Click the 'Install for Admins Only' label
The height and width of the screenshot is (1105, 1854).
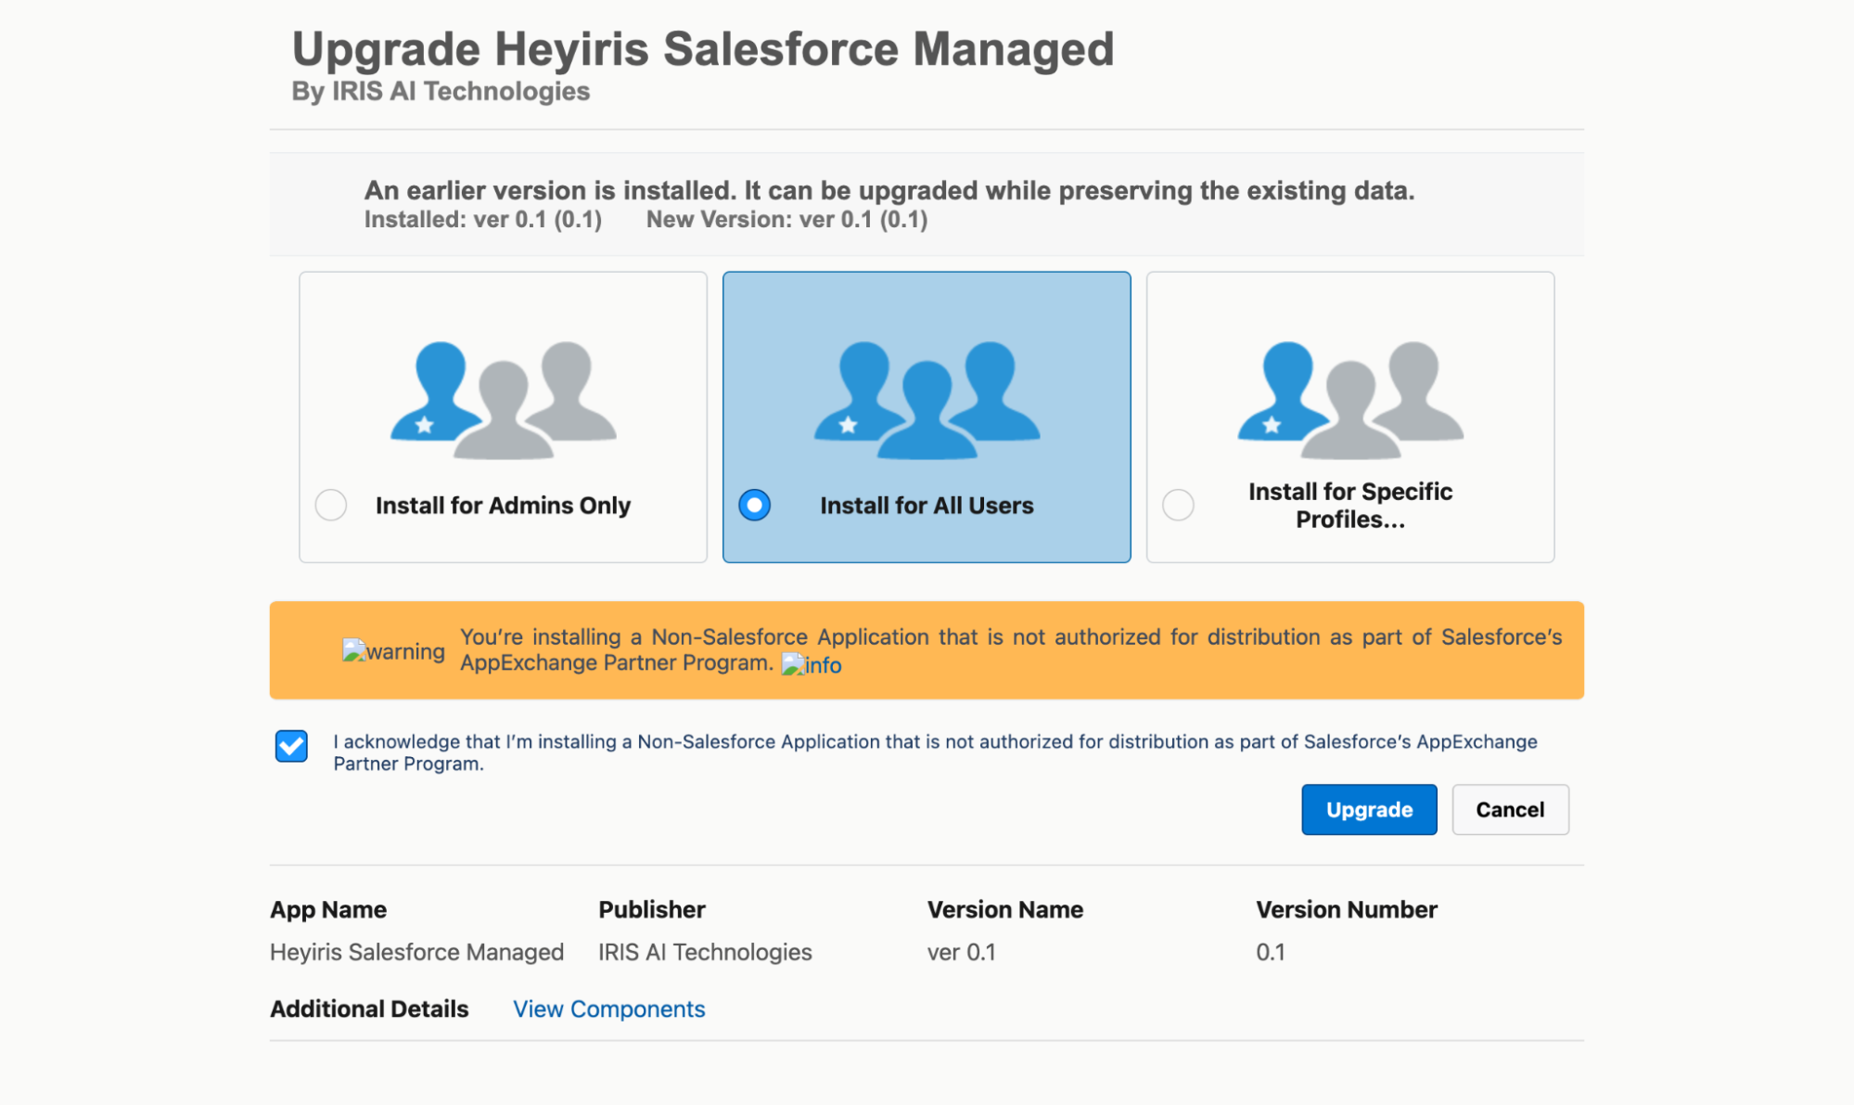(503, 505)
